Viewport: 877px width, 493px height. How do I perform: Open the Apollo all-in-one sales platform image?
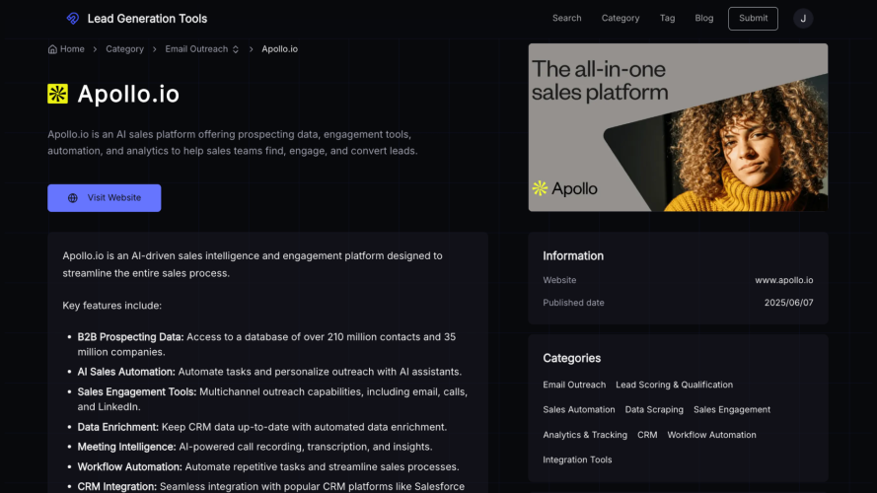coord(678,127)
